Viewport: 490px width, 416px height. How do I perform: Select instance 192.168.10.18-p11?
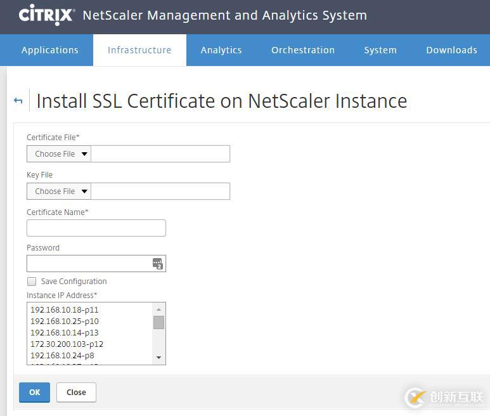click(x=89, y=309)
